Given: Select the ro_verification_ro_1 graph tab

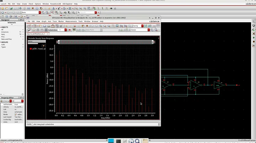Looking at the screenshot, I should pos(37,34).
